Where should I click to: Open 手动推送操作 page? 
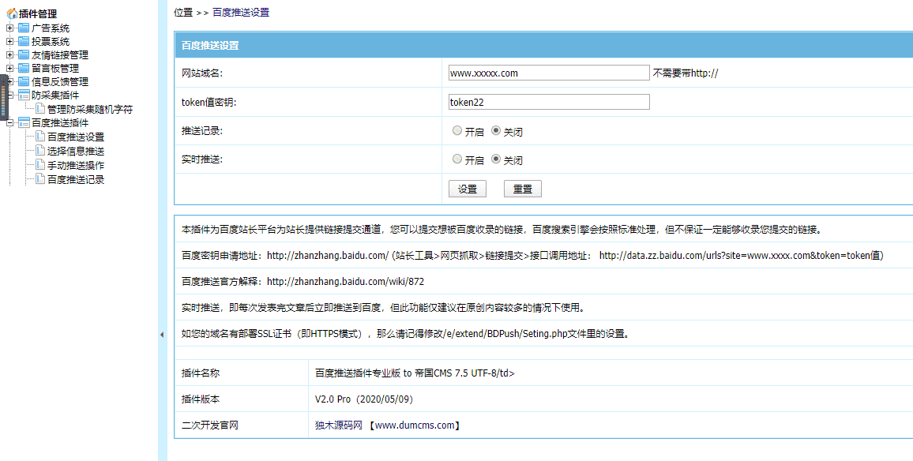76,165
